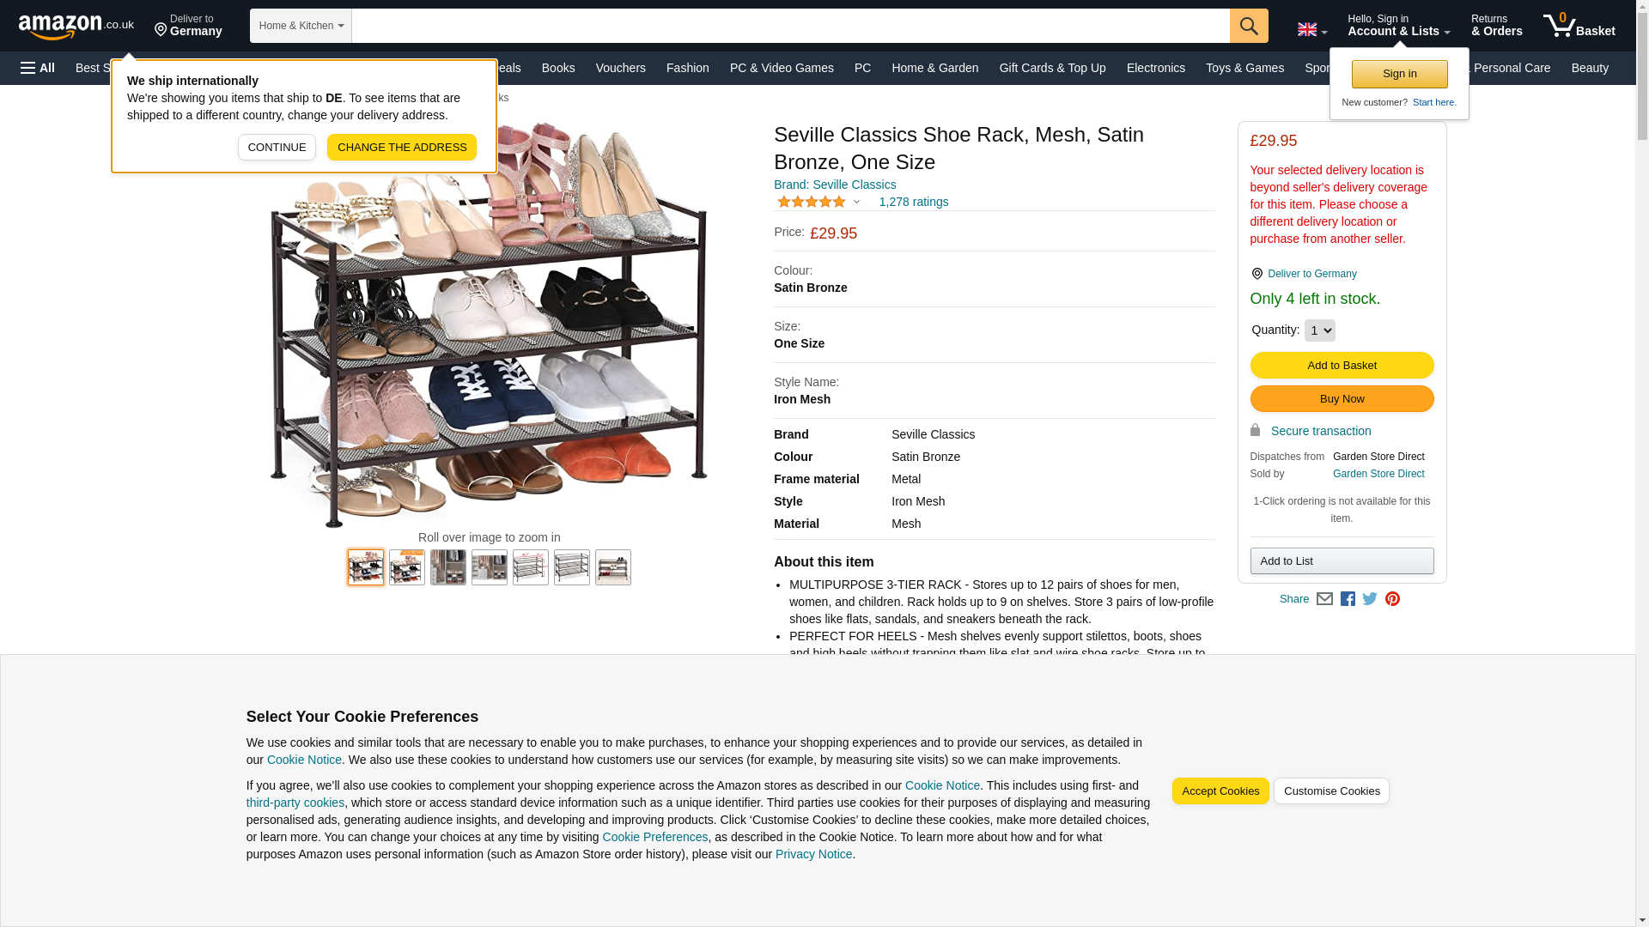Expand the star rating breakdown popover
This screenshot has height=927, width=1649.
pos(818,202)
